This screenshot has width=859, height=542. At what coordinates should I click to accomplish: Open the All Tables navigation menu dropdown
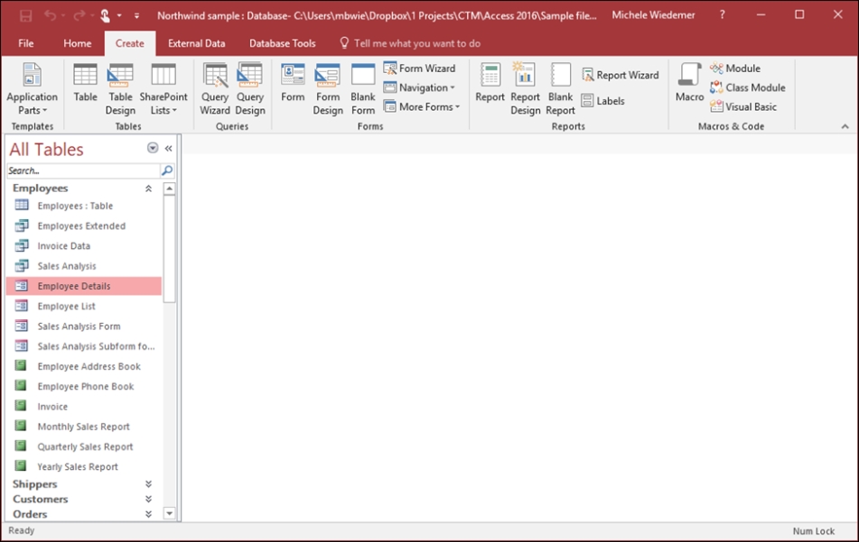pos(153,148)
